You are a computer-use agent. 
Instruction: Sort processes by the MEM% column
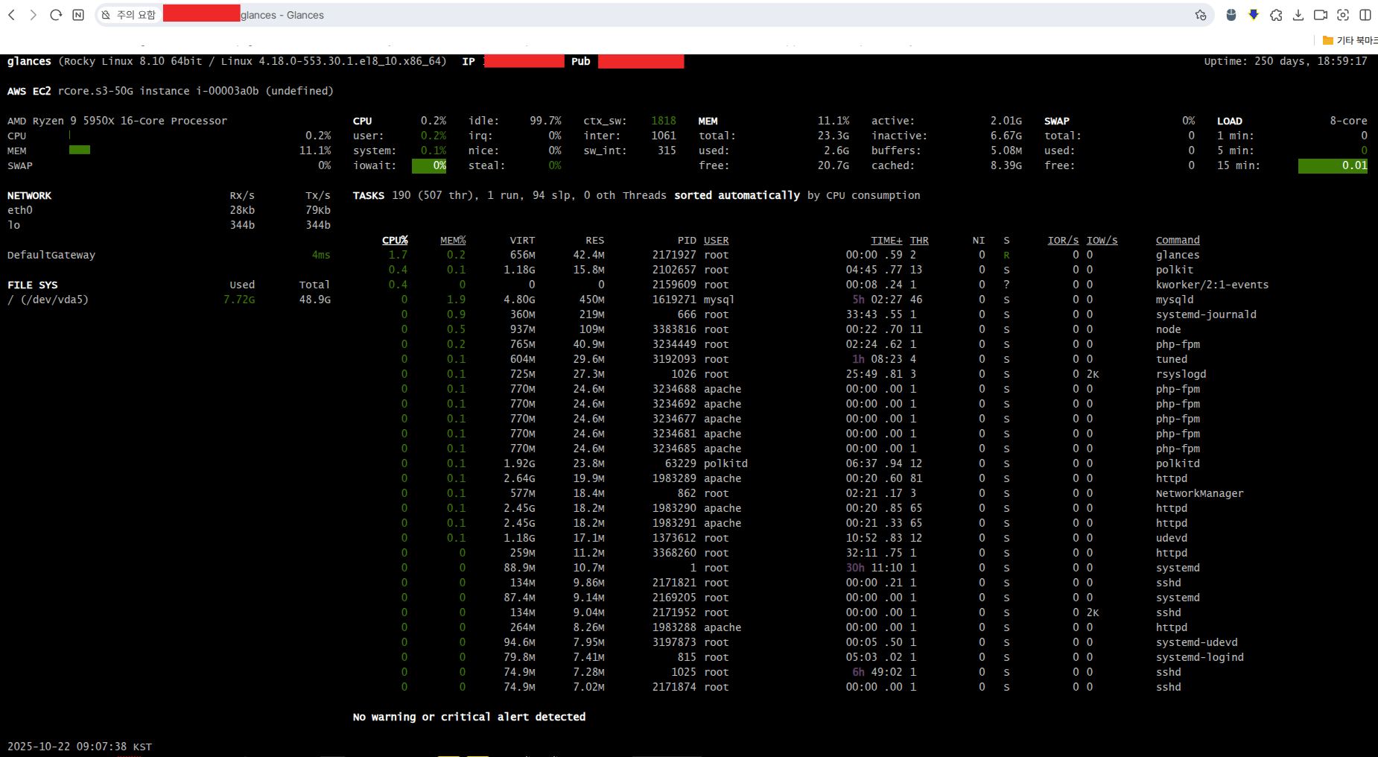(453, 240)
